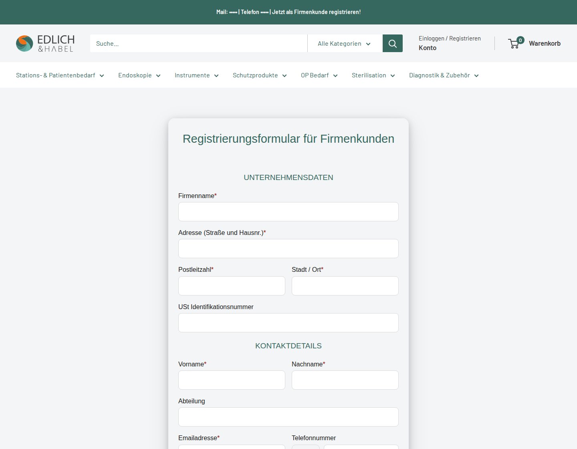Expand the Sterilisation menu

(x=373, y=75)
